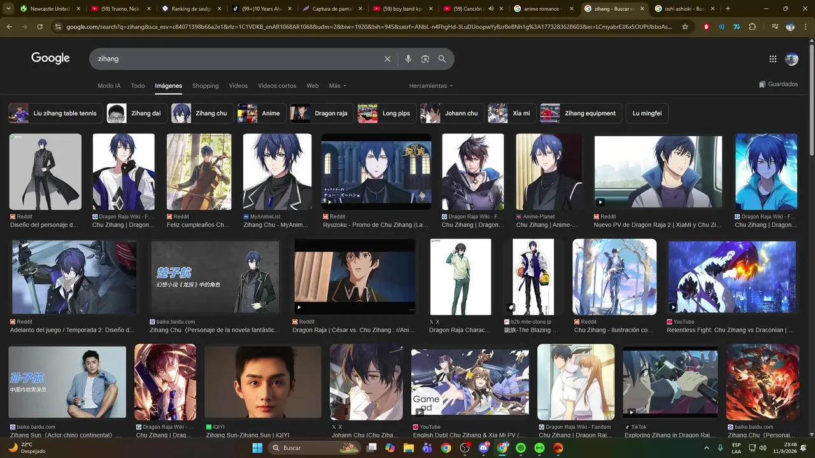Open the weather widget showing 22°C
The width and height of the screenshot is (815, 458).
click(x=25, y=448)
